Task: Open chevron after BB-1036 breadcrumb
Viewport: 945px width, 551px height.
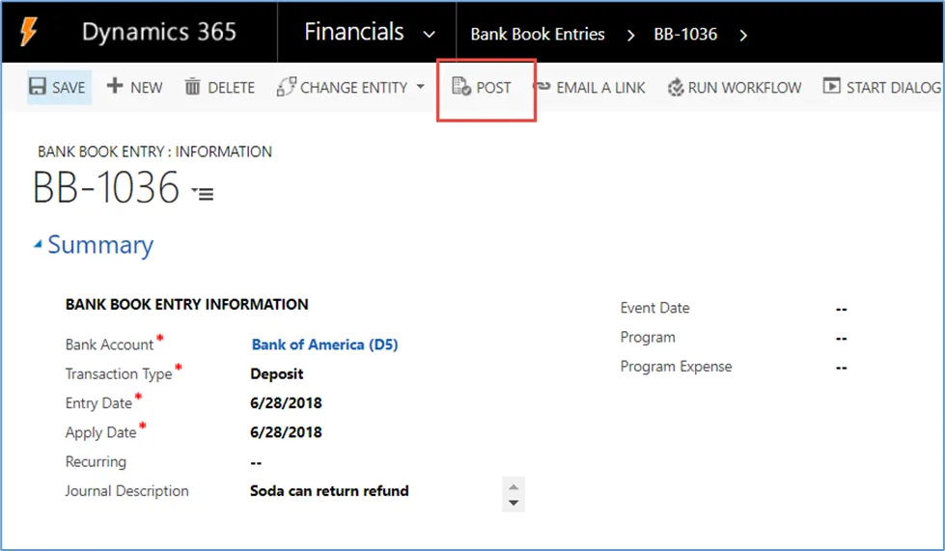Action: click(743, 36)
